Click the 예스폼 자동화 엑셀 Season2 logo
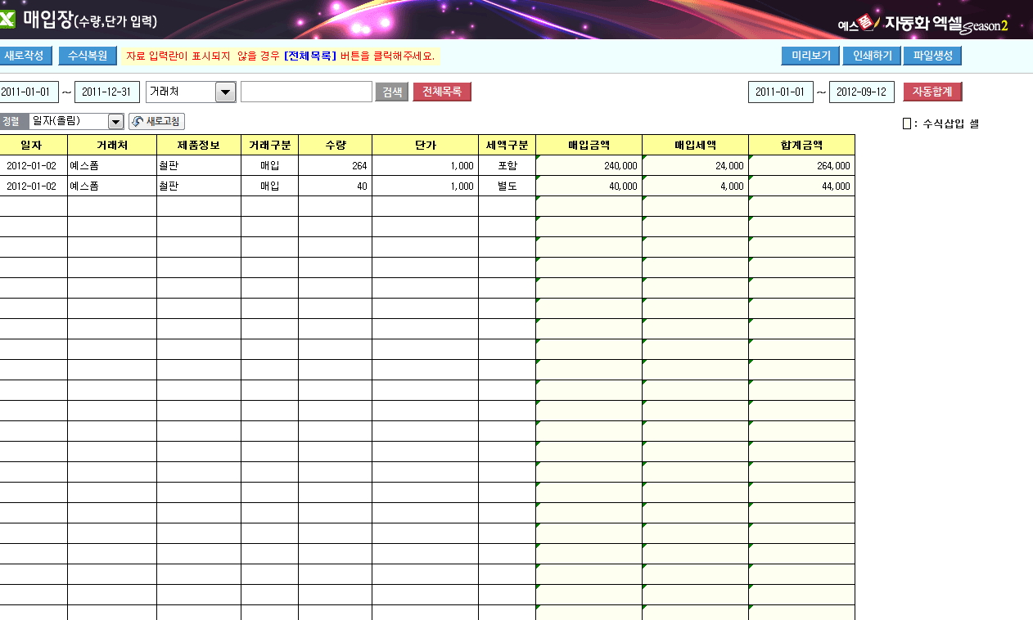This screenshot has height=620, width=1033. click(922, 24)
